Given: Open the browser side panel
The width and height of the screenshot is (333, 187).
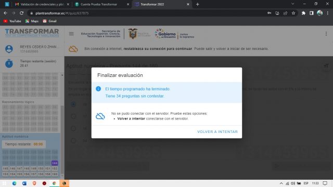Looking at the screenshot, I should pos(311,13).
